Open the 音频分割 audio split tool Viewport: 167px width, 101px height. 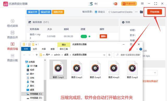[13, 58]
